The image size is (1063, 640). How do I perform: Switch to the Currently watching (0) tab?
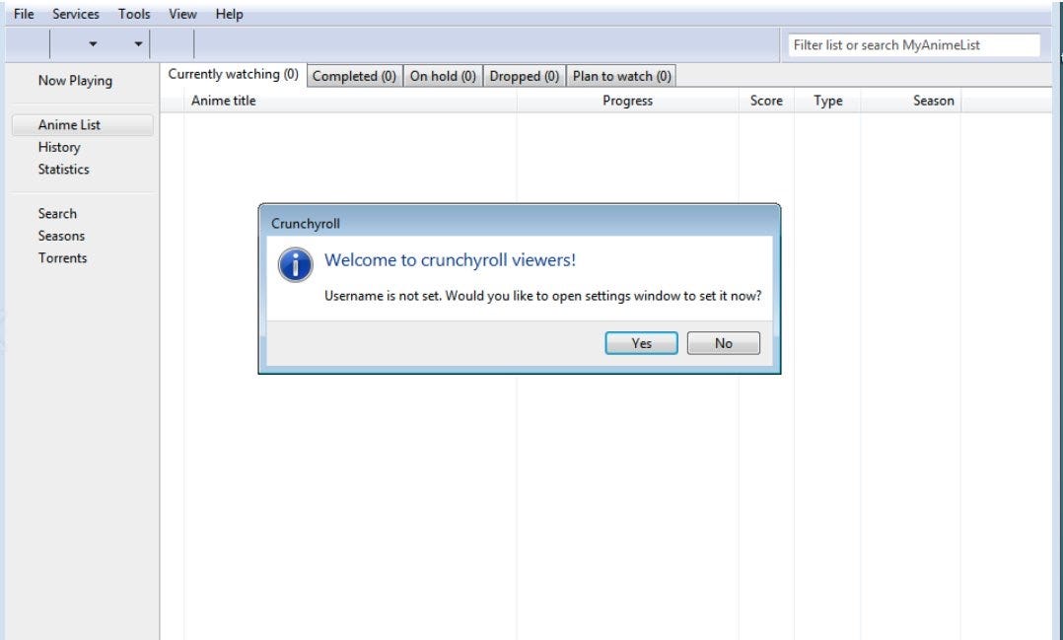(x=233, y=75)
